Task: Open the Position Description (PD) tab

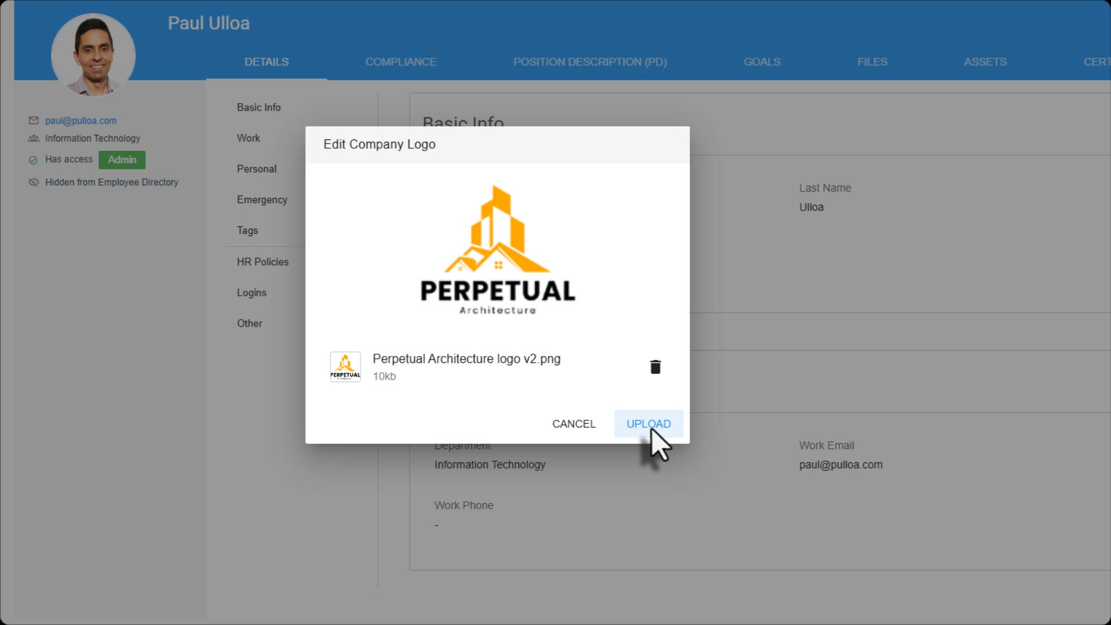Action: pos(590,62)
